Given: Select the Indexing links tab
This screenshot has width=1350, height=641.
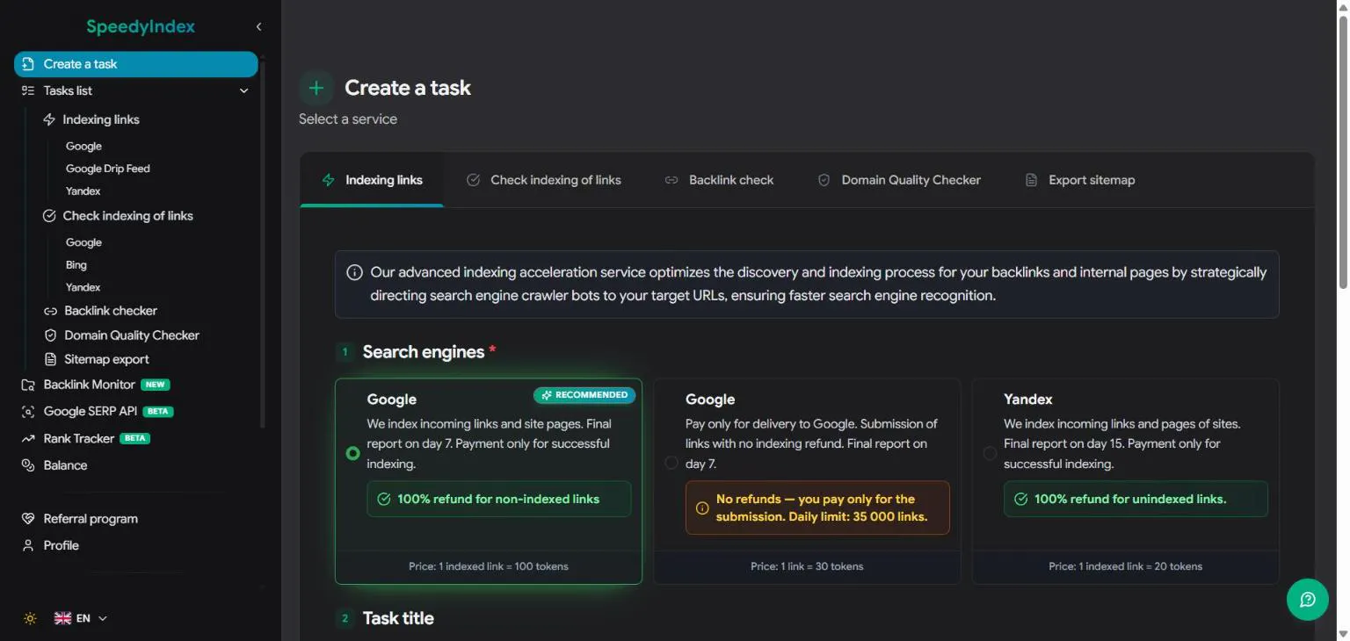Looking at the screenshot, I should [x=372, y=180].
